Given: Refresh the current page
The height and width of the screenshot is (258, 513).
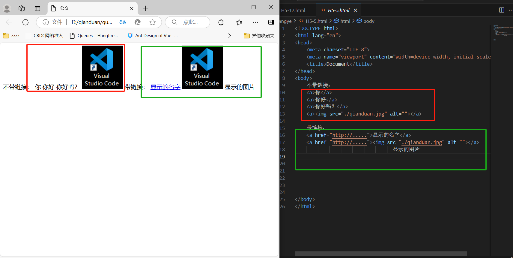Looking at the screenshot, I should point(25,22).
